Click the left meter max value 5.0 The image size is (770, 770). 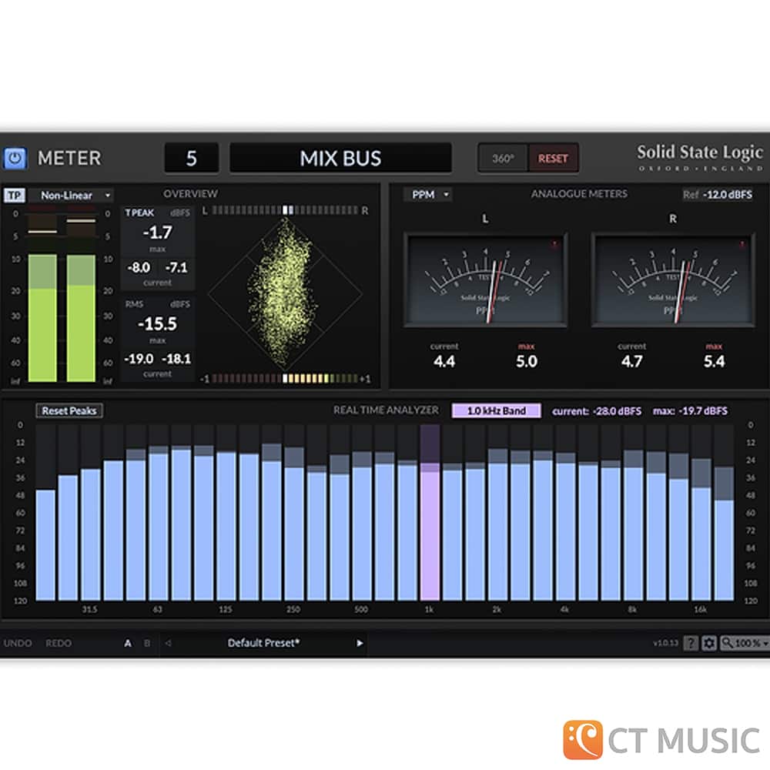click(527, 361)
